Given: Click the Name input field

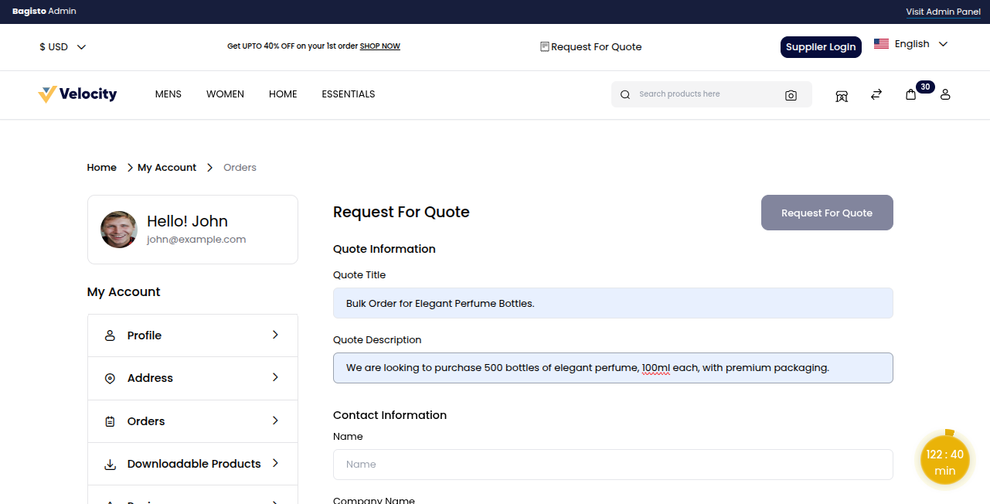Looking at the screenshot, I should [613, 465].
